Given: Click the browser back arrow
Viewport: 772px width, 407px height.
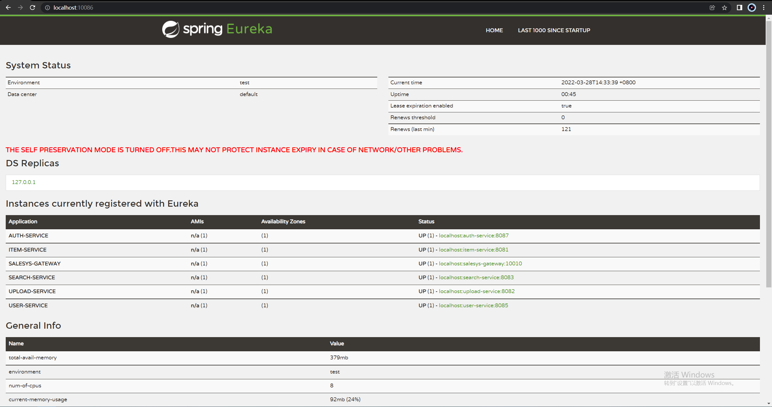Looking at the screenshot, I should click(x=8, y=8).
